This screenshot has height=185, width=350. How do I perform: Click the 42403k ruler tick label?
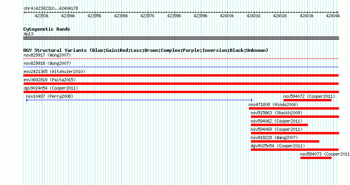pyautogui.click(x=307, y=16)
